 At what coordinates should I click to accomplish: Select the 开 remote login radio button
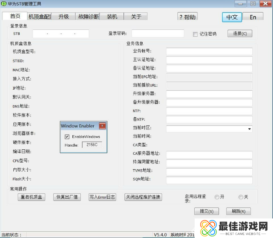coord(217,197)
